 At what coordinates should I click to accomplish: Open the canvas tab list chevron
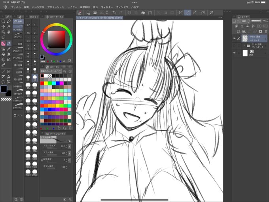point(221,17)
